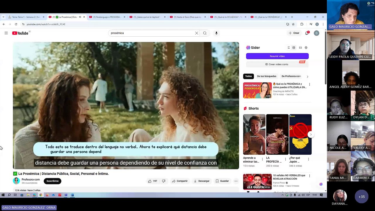Click the magnifier search button
375x211 pixels.
click(205, 33)
